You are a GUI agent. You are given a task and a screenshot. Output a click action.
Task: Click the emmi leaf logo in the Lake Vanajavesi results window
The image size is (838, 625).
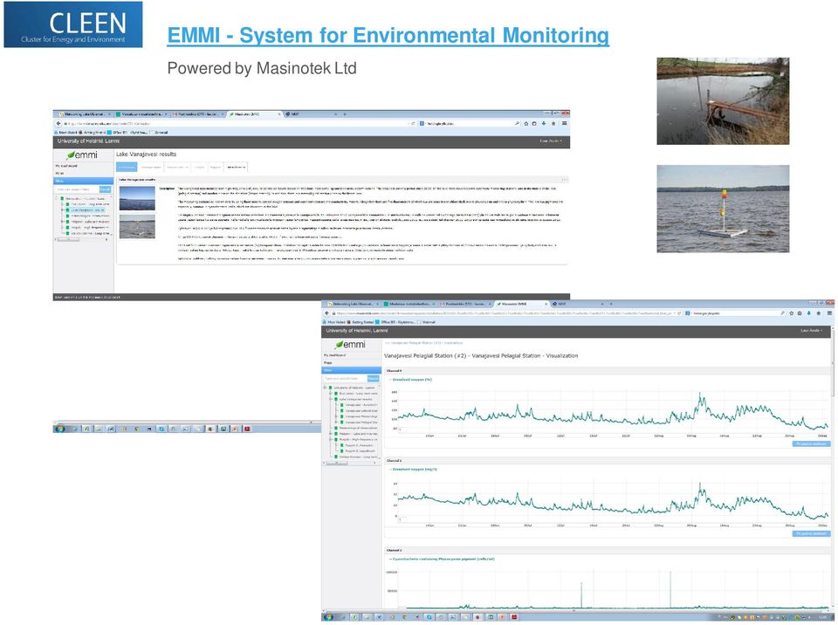click(x=82, y=155)
